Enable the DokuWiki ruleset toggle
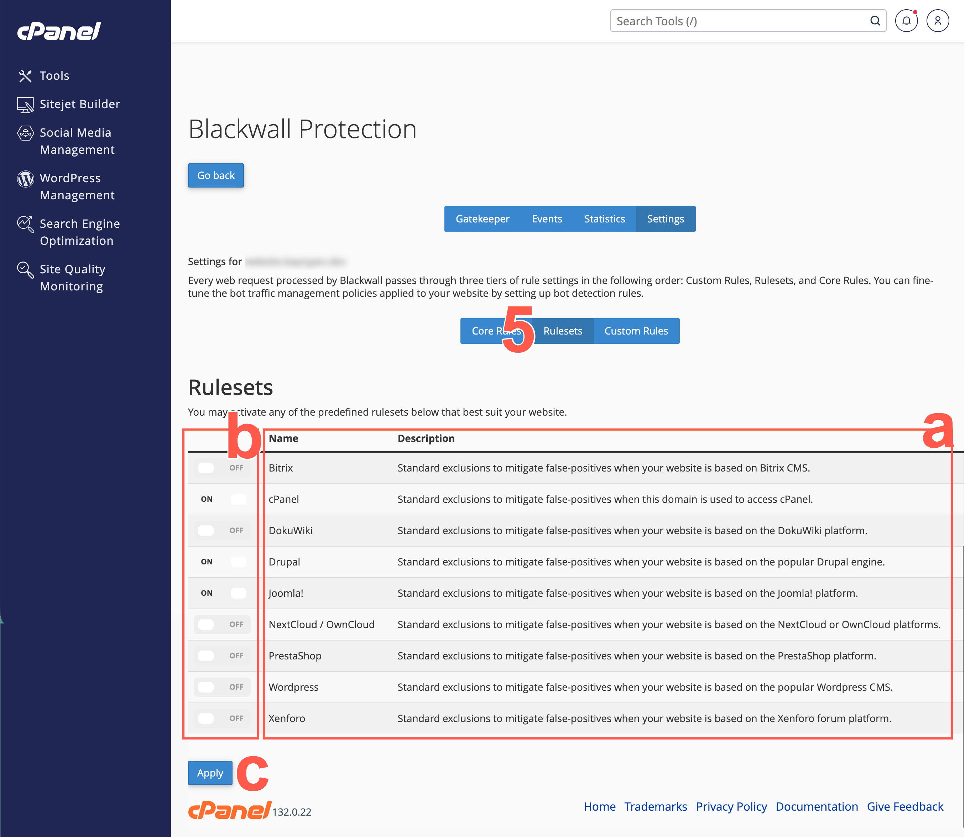Image resolution: width=965 pixels, height=837 pixels. pos(222,531)
